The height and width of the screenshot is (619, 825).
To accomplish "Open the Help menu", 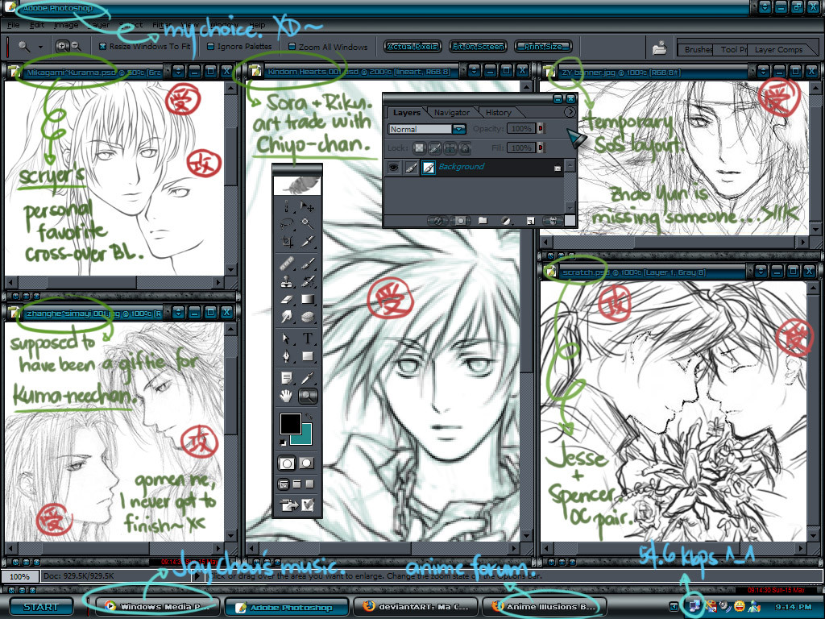I will pos(257,25).
